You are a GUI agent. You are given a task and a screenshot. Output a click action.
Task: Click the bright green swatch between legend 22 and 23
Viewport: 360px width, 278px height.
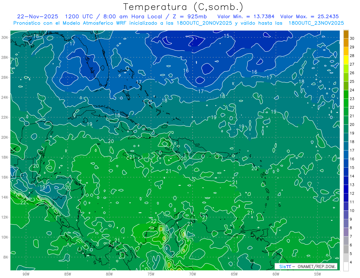point(346,103)
